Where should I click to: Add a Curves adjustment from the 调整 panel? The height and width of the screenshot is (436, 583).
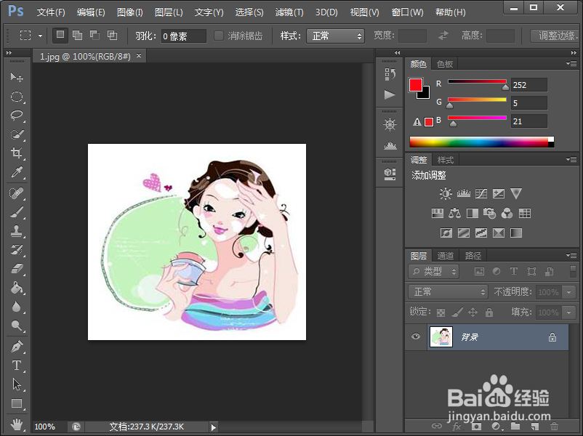tap(482, 194)
